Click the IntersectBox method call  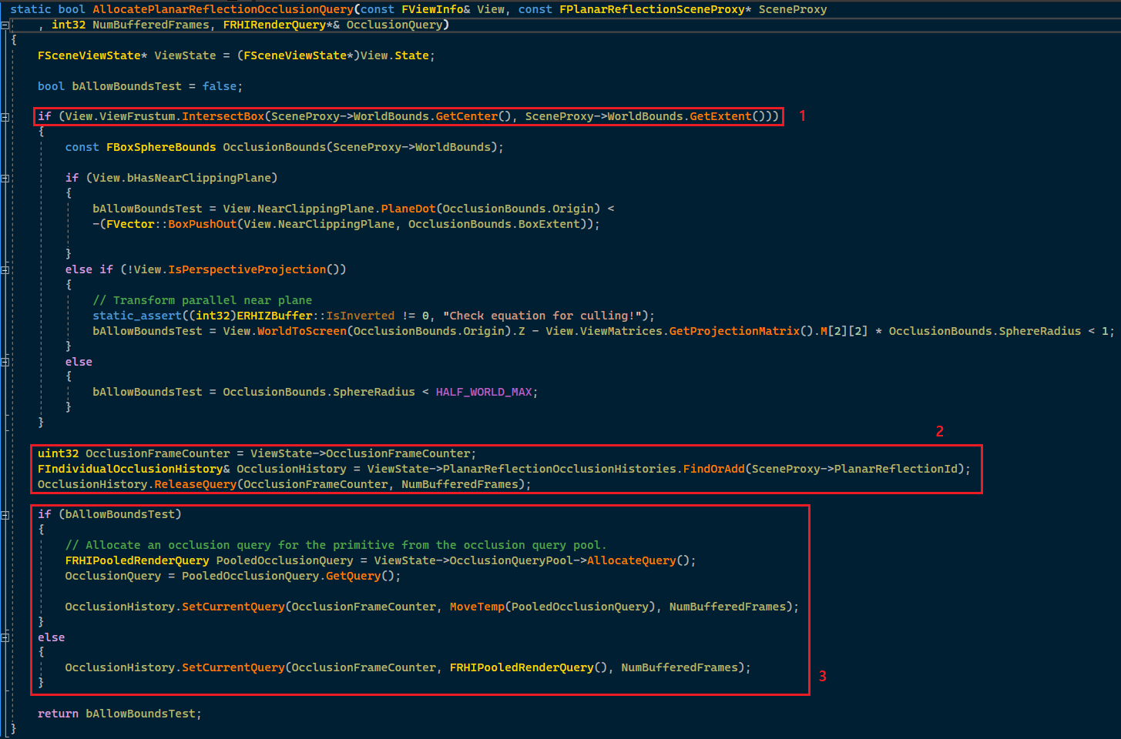[x=223, y=116]
